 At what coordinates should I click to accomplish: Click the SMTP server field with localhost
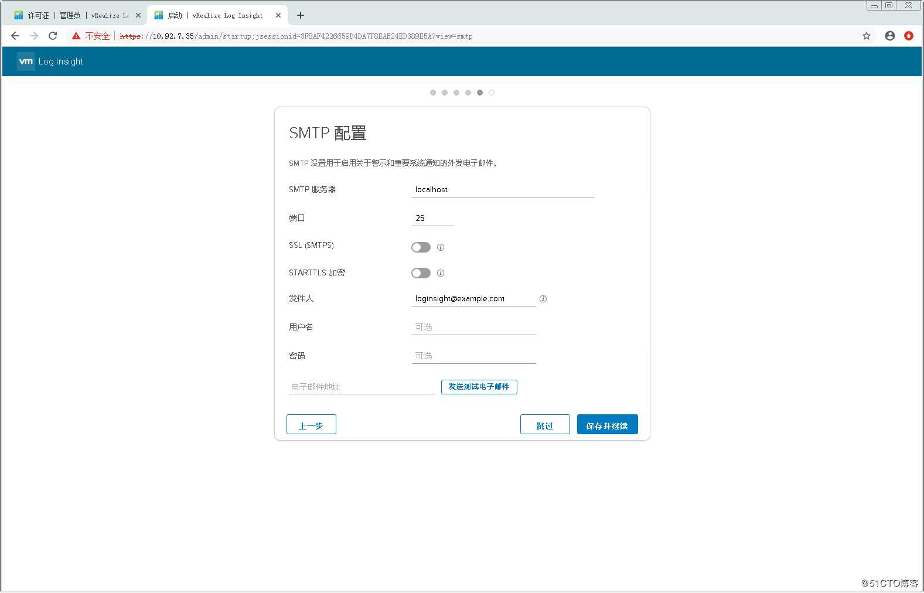pos(503,190)
